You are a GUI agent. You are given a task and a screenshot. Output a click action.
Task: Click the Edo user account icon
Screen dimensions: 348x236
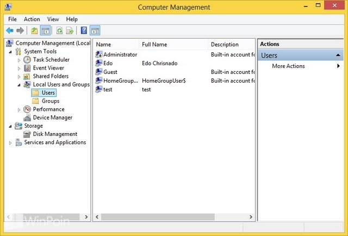pyautogui.click(x=99, y=63)
